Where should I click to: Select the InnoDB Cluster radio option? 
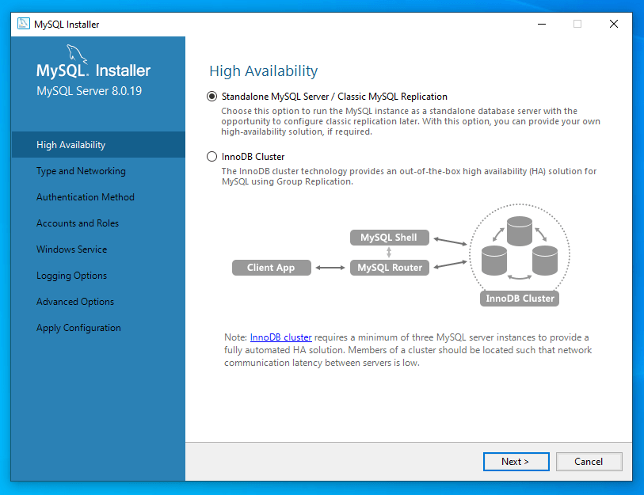(x=211, y=157)
